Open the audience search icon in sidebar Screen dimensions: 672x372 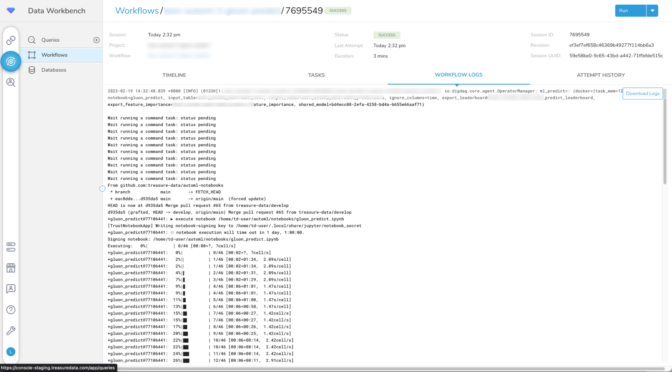click(11, 82)
